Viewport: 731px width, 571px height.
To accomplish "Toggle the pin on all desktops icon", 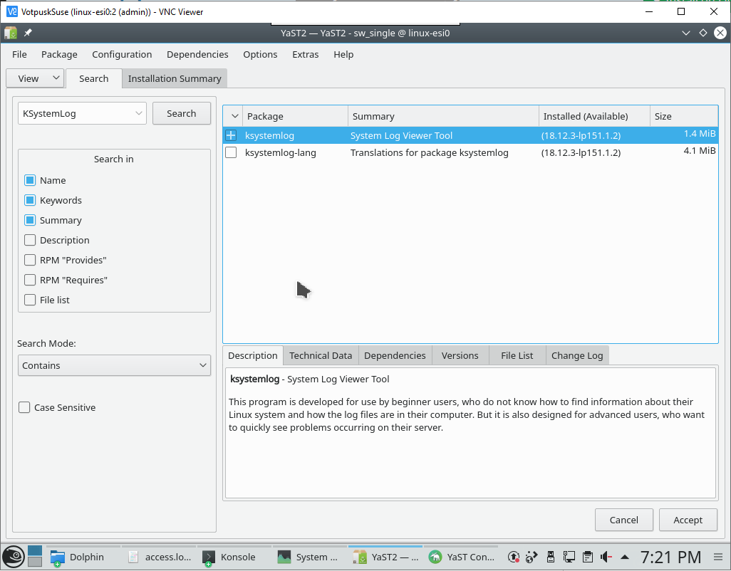I will [x=28, y=33].
